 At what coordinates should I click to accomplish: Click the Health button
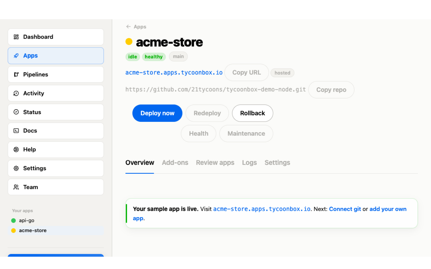(x=199, y=134)
